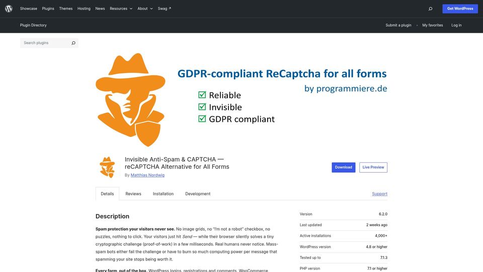Open author Matthias Nordwig link

click(147, 175)
